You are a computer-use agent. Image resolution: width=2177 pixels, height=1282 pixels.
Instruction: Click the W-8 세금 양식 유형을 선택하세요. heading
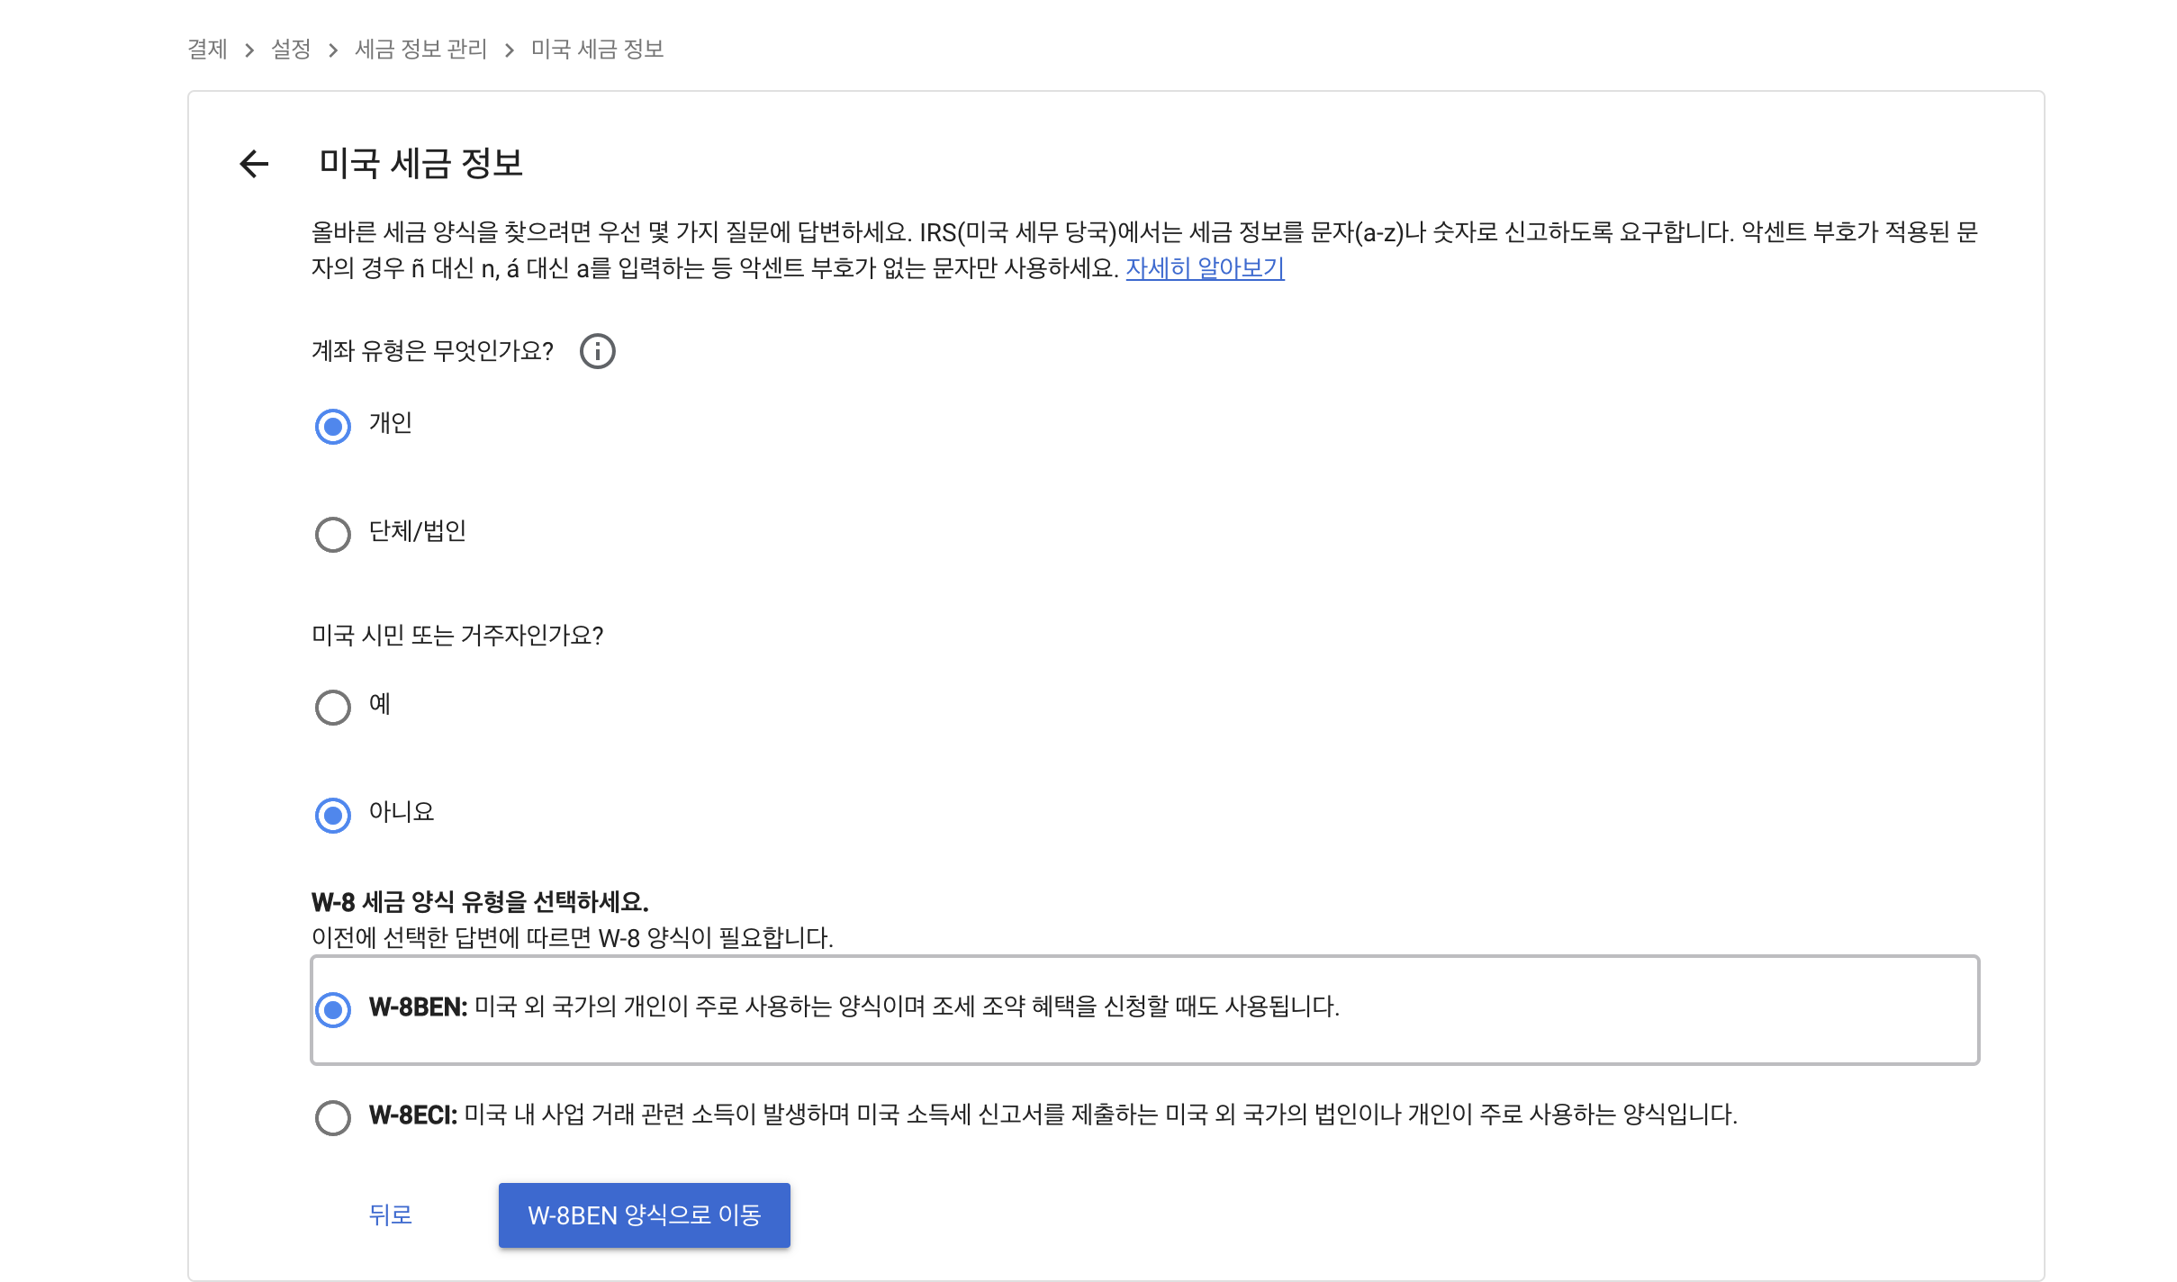(480, 901)
